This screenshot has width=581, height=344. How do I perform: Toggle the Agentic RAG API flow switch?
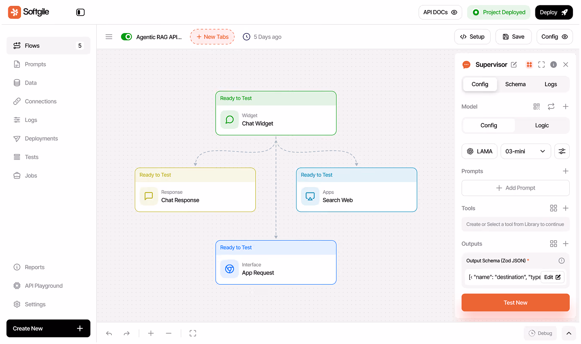[126, 37]
